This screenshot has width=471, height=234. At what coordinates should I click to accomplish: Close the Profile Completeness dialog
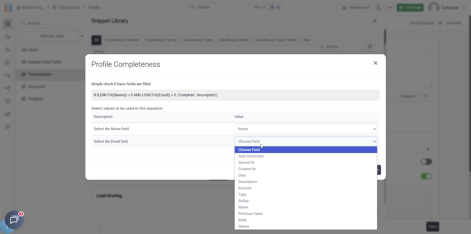pyautogui.click(x=375, y=63)
